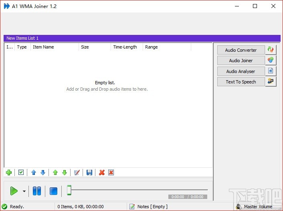Click the green Ready status checkmark icon
283x211 pixels.
pos(4,207)
